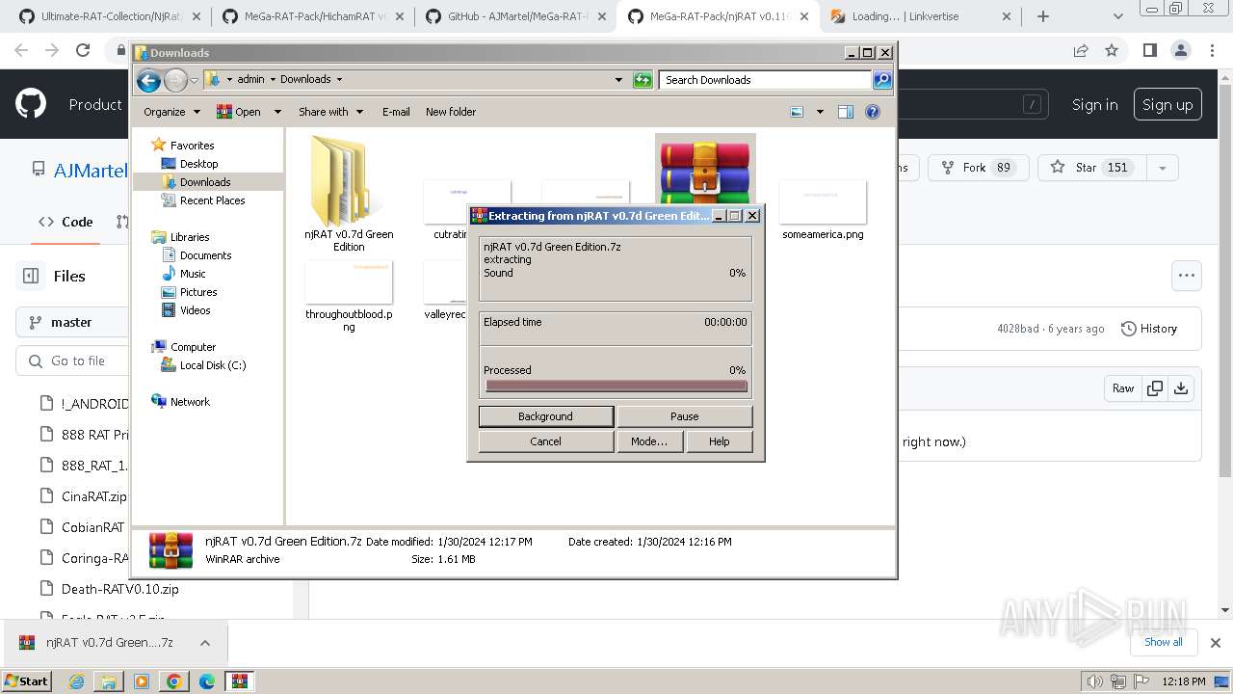Select Local Disk (C:) in navigation pane
This screenshot has width=1233, height=694.
213,365
